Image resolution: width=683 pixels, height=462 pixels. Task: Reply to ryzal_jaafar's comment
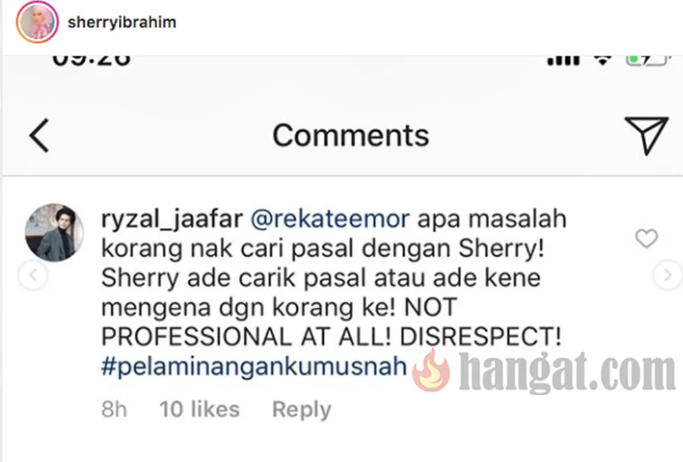301,409
